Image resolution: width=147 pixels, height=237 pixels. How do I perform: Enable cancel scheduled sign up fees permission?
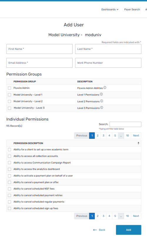click(x=9, y=208)
